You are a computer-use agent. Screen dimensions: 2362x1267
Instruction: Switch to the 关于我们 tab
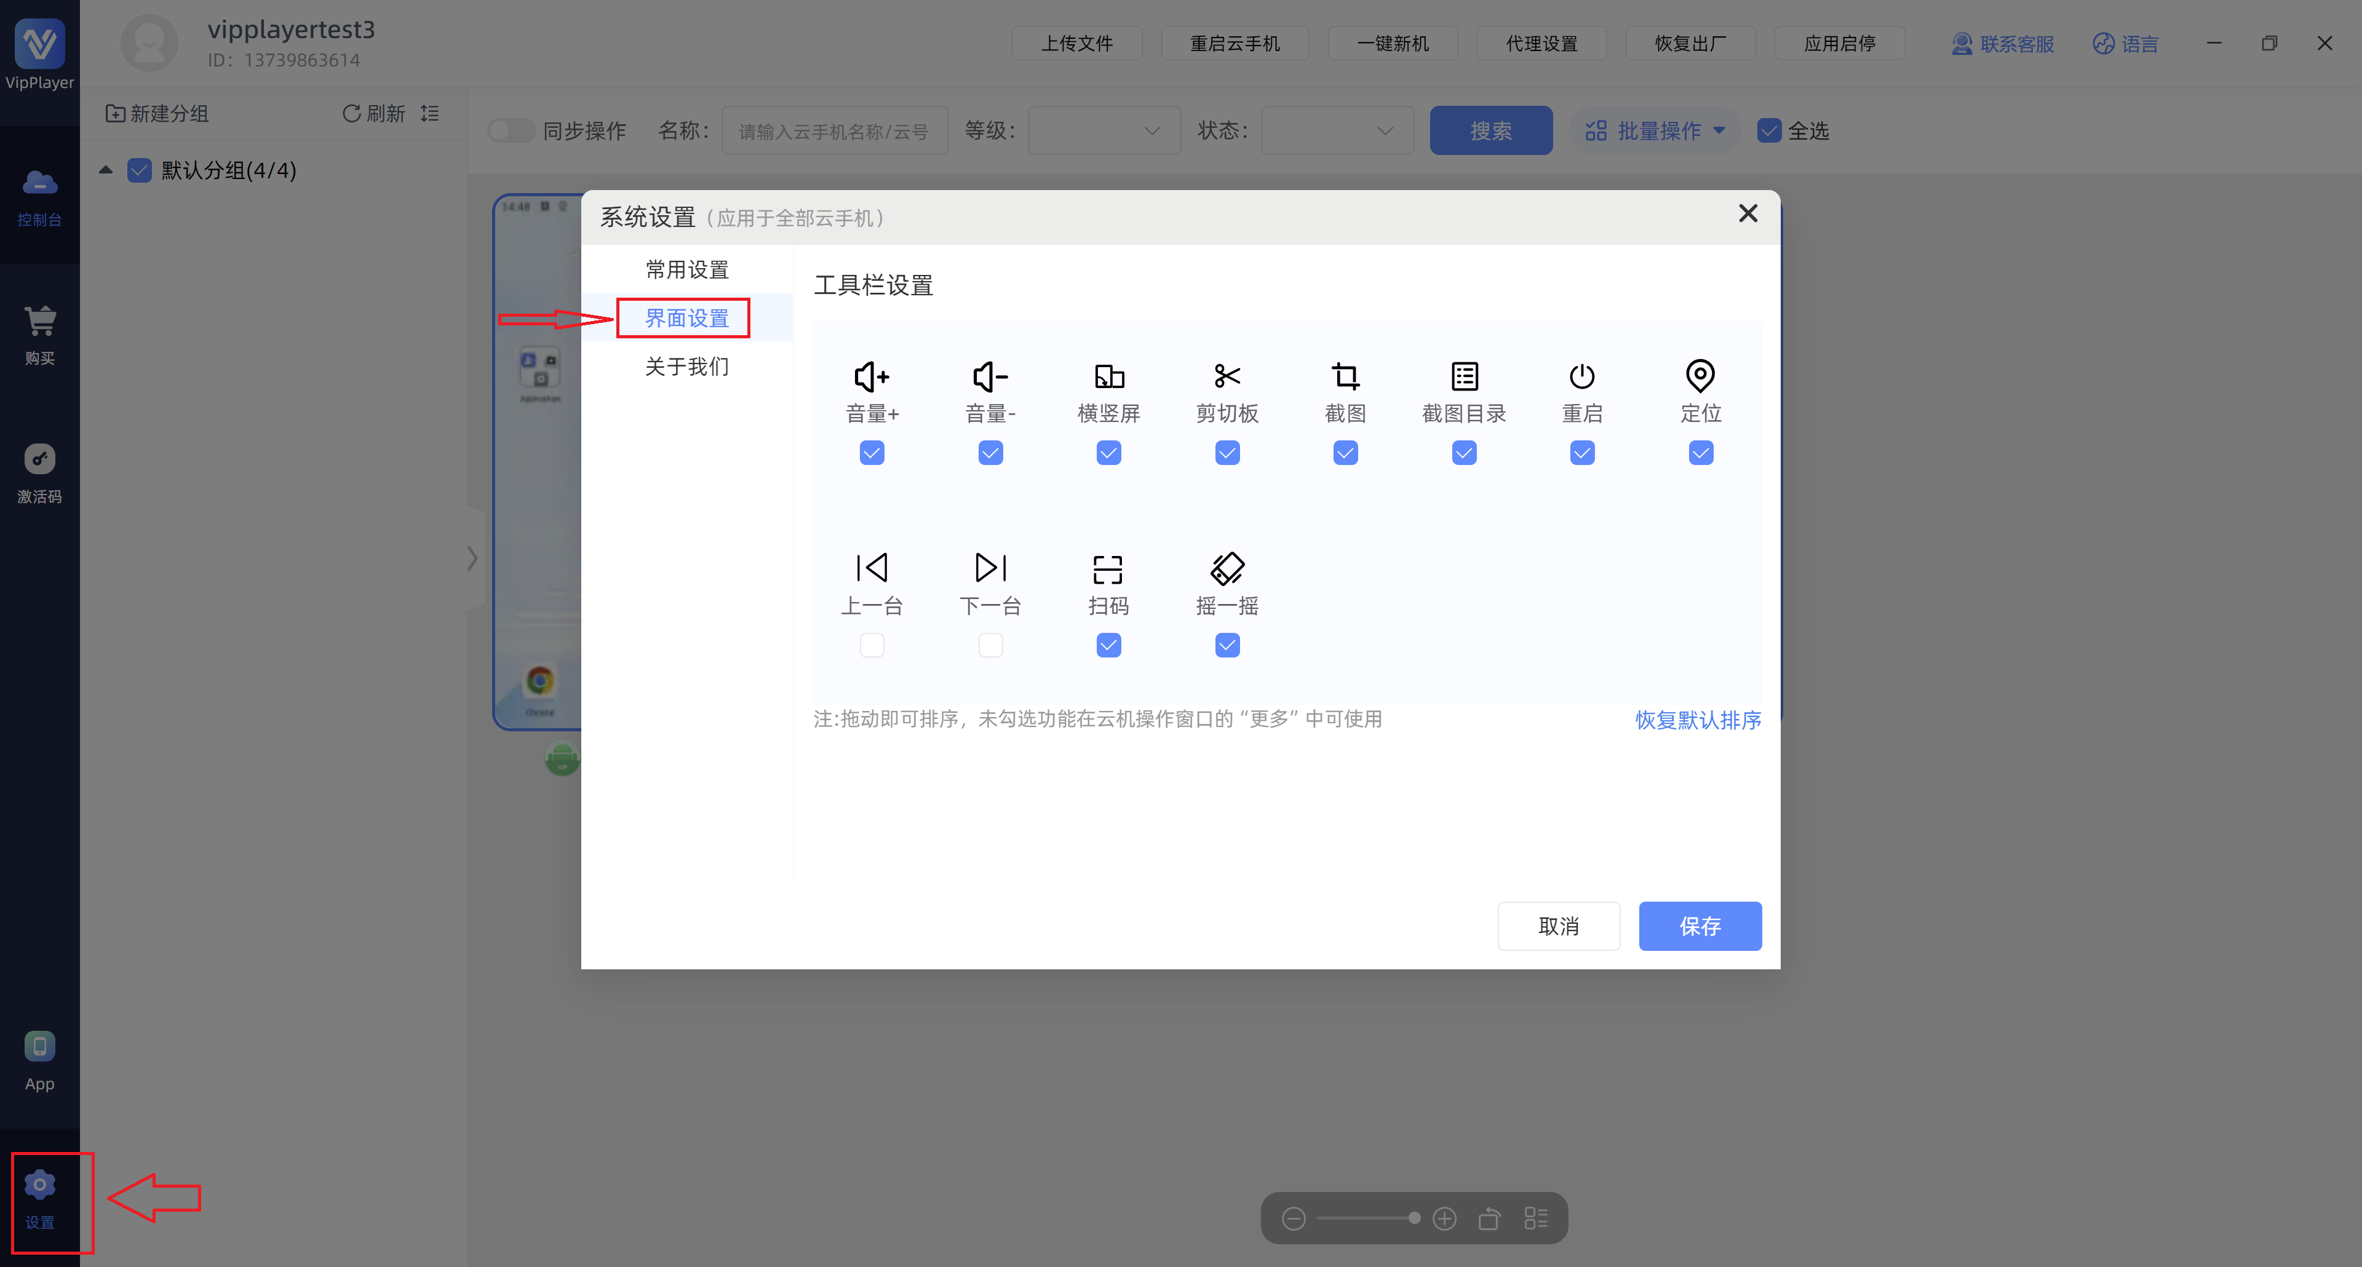(x=687, y=367)
